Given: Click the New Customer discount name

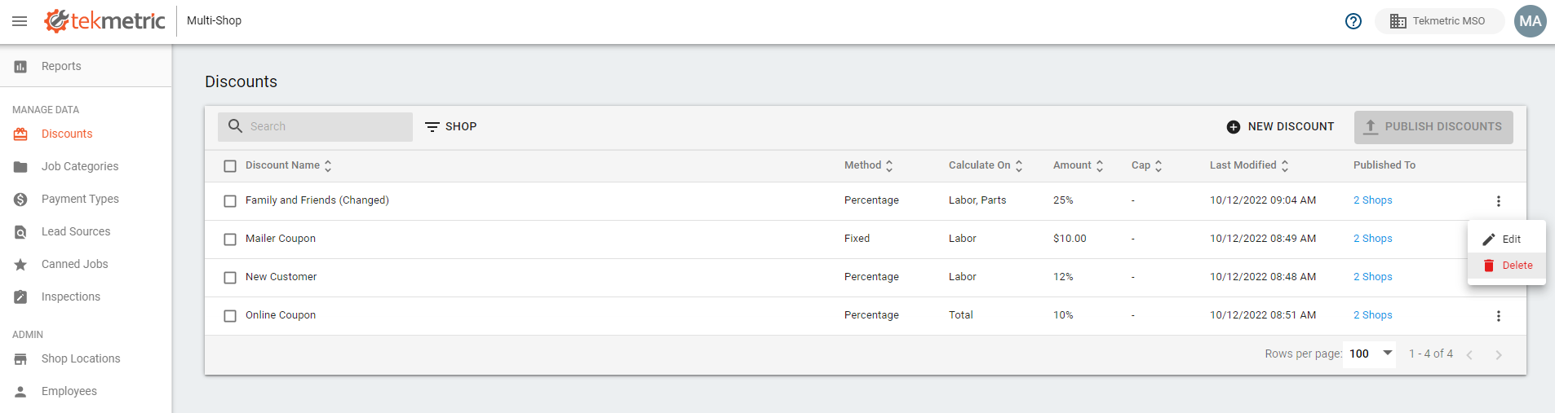Looking at the screenshot, I should [x=281, y=277].
